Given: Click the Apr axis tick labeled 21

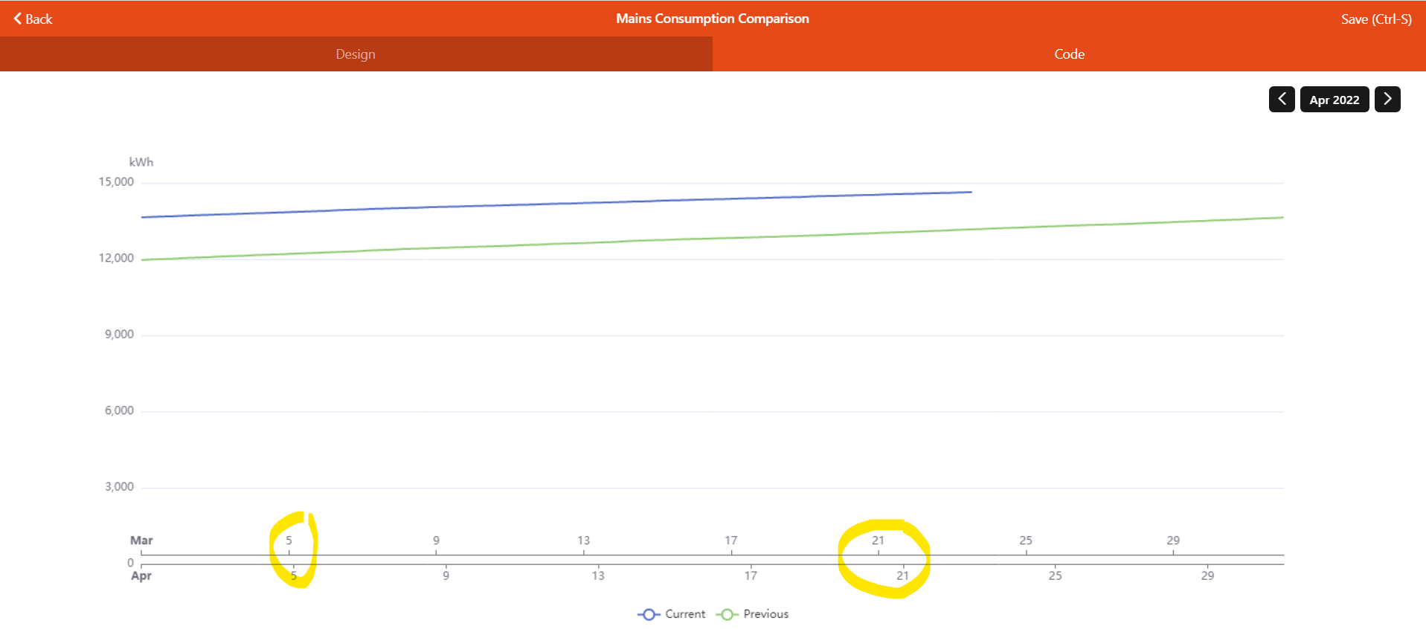Looking at the screenshot, I should coord(902,575).
